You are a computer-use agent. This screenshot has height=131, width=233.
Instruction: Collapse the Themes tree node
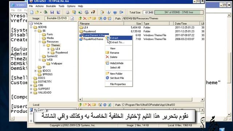pyautogui.click(x=44, y=45)
